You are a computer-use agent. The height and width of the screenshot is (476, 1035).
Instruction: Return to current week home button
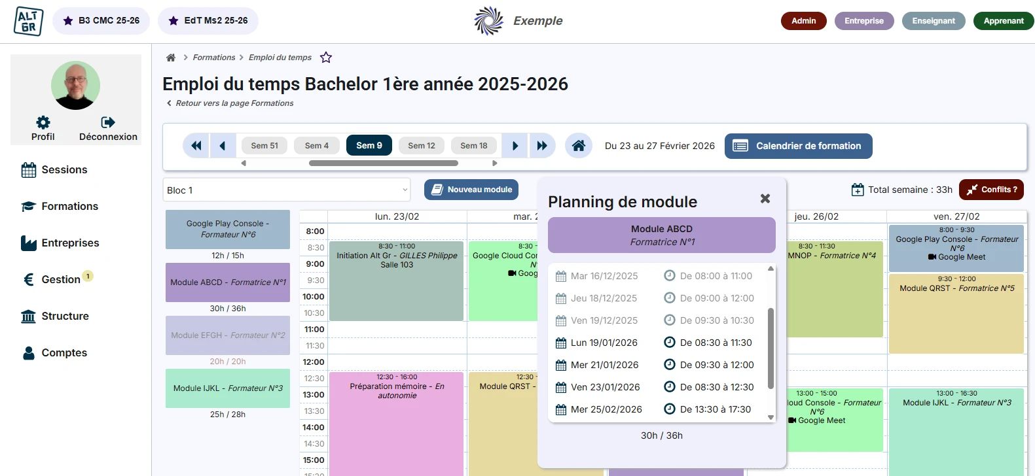[x=579, y=146]
